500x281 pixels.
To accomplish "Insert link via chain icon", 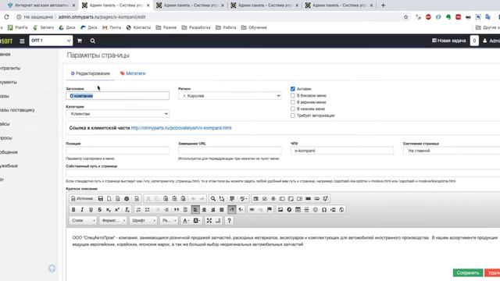I will (x=252, y=210).
